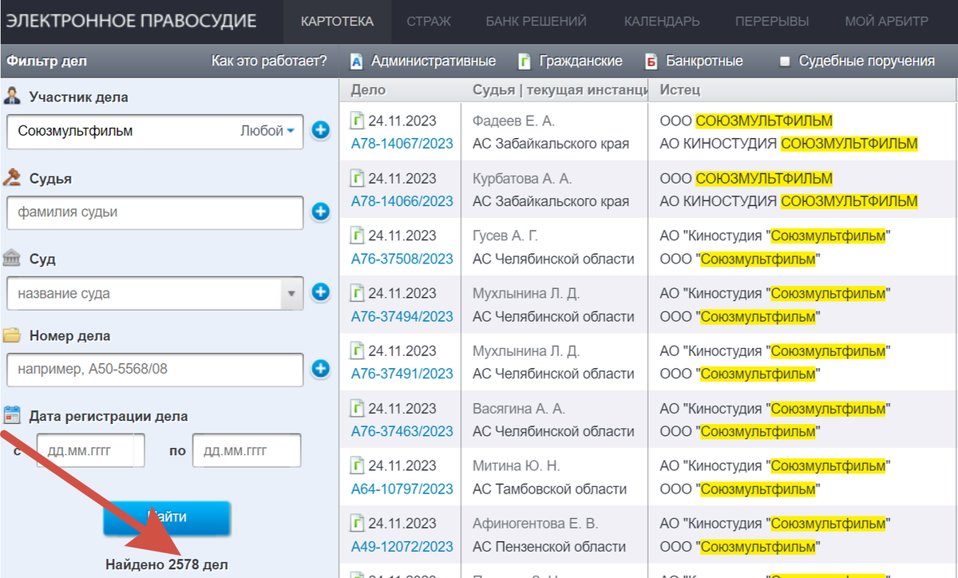The width and height of the screenshot is (958, 578).
Task: Go to the КАЛЕНДАРЬ tab
Action: coord(662,22)
